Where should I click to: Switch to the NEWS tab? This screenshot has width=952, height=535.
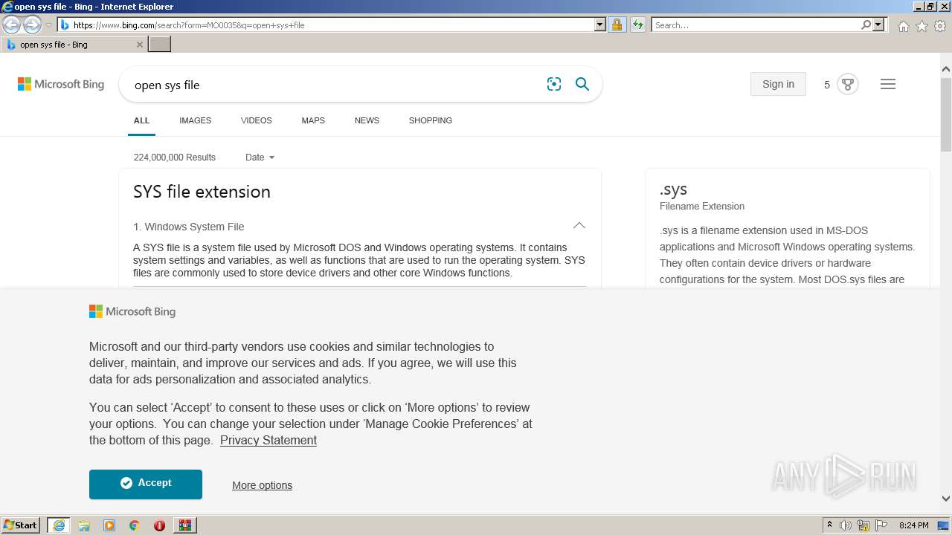[367, 120]
